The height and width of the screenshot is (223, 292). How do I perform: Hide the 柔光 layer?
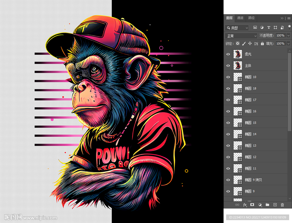pyautogui.click(x=228, y=54)
